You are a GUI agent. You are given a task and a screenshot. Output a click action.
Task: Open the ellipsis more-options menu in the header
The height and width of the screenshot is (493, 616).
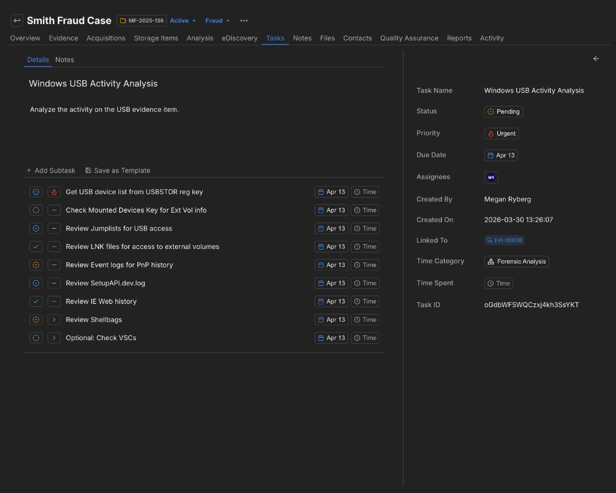point(244,20)
